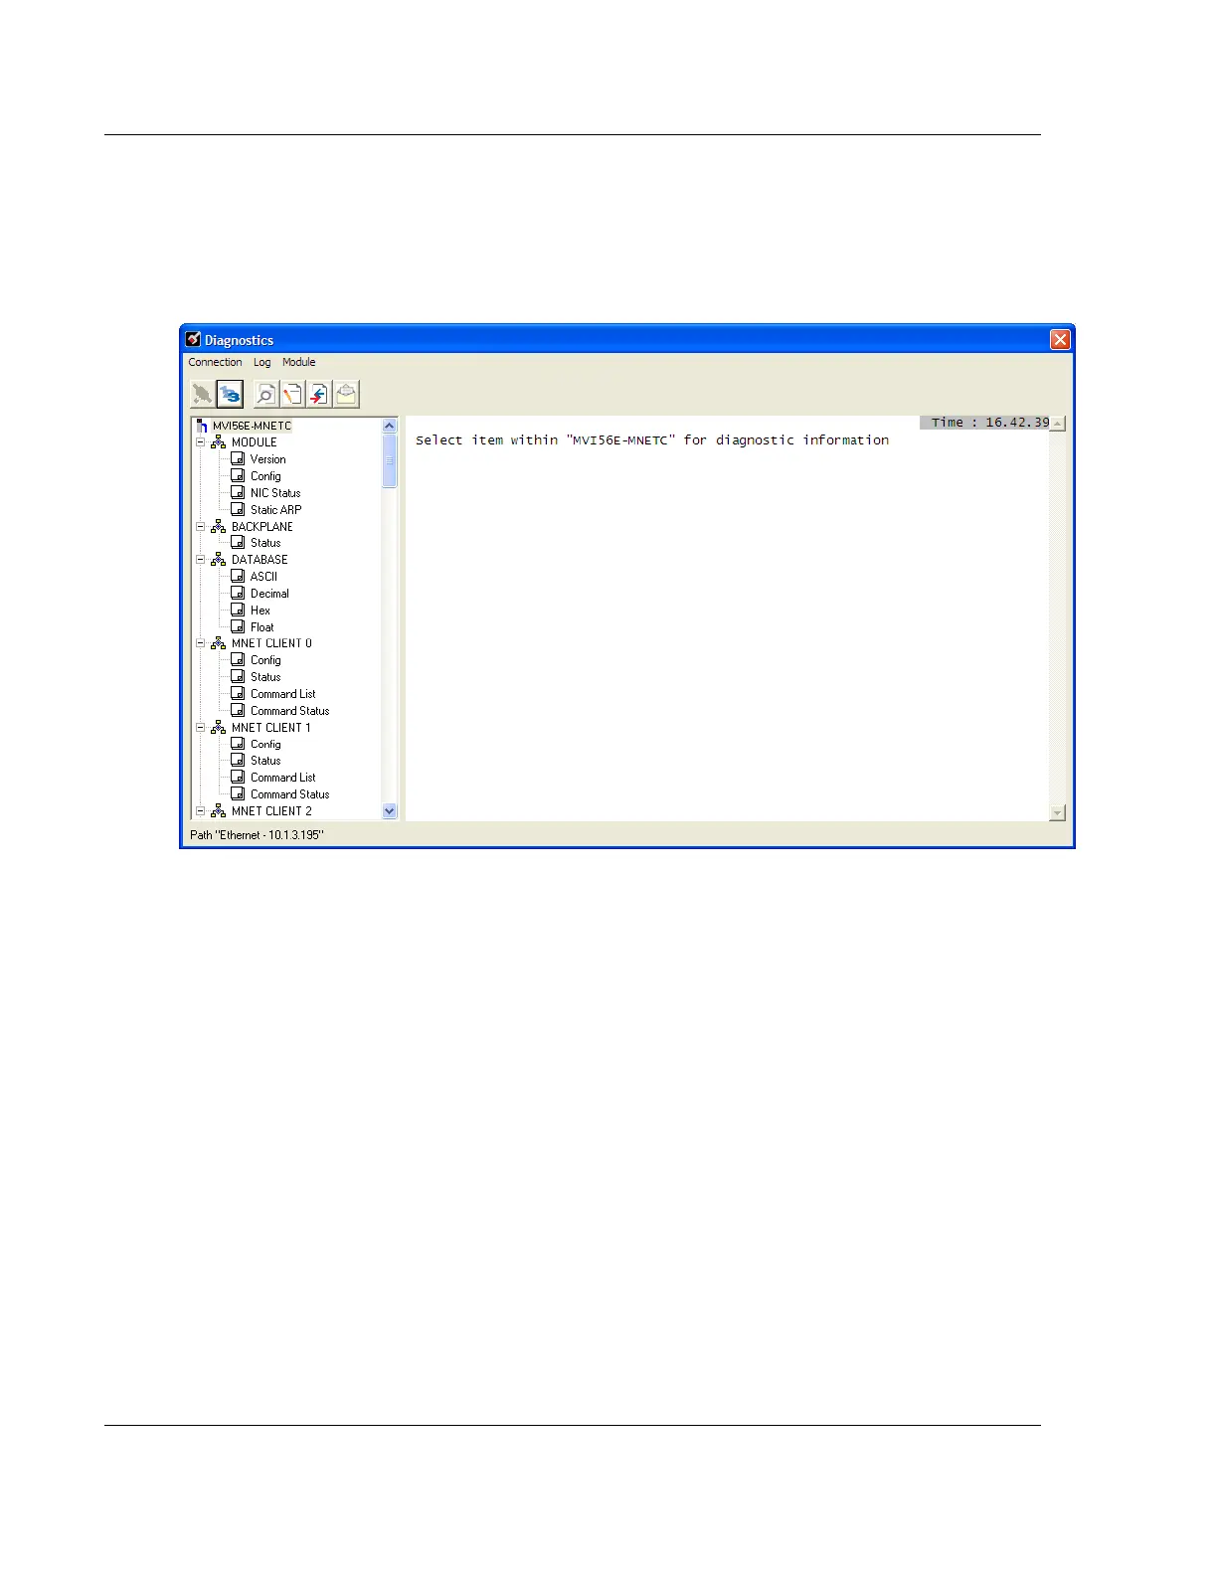Open the Connection menu
Screen dimensions: 1217x1575
(x=215, y=362)
